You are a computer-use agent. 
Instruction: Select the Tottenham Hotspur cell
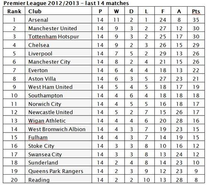58,36
